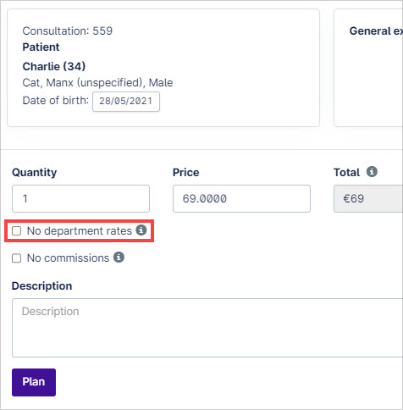This screenshot has height=410, width=403.
Task: Tick the No commissions checkbox
Action: click(17, 258)
